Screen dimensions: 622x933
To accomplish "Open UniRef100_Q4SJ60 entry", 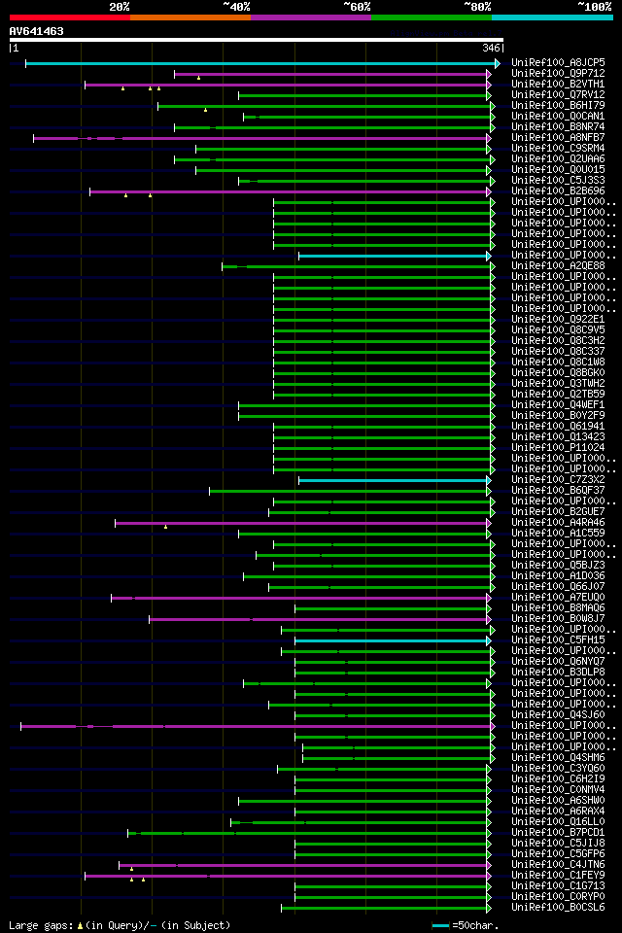I will (x=558, y=715).
